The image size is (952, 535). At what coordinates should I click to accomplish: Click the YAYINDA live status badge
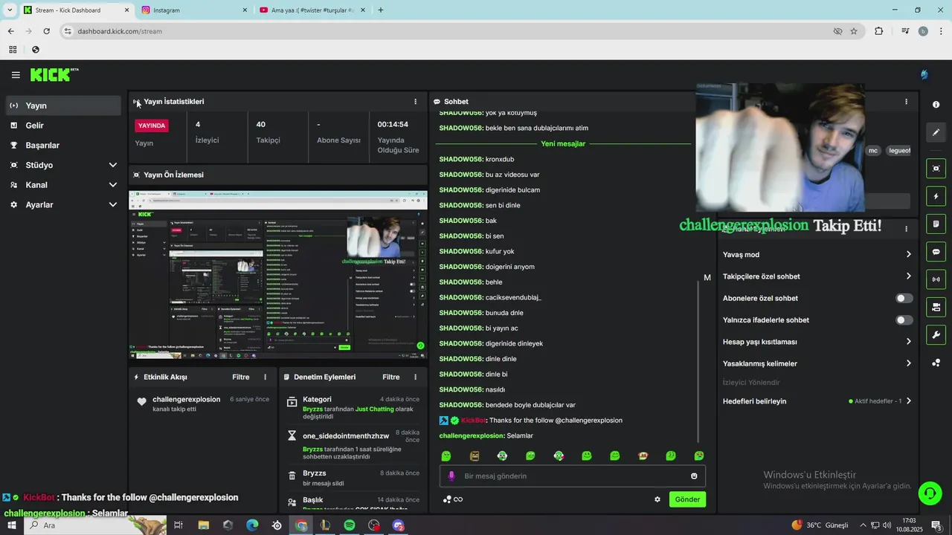tap(152, 126)
